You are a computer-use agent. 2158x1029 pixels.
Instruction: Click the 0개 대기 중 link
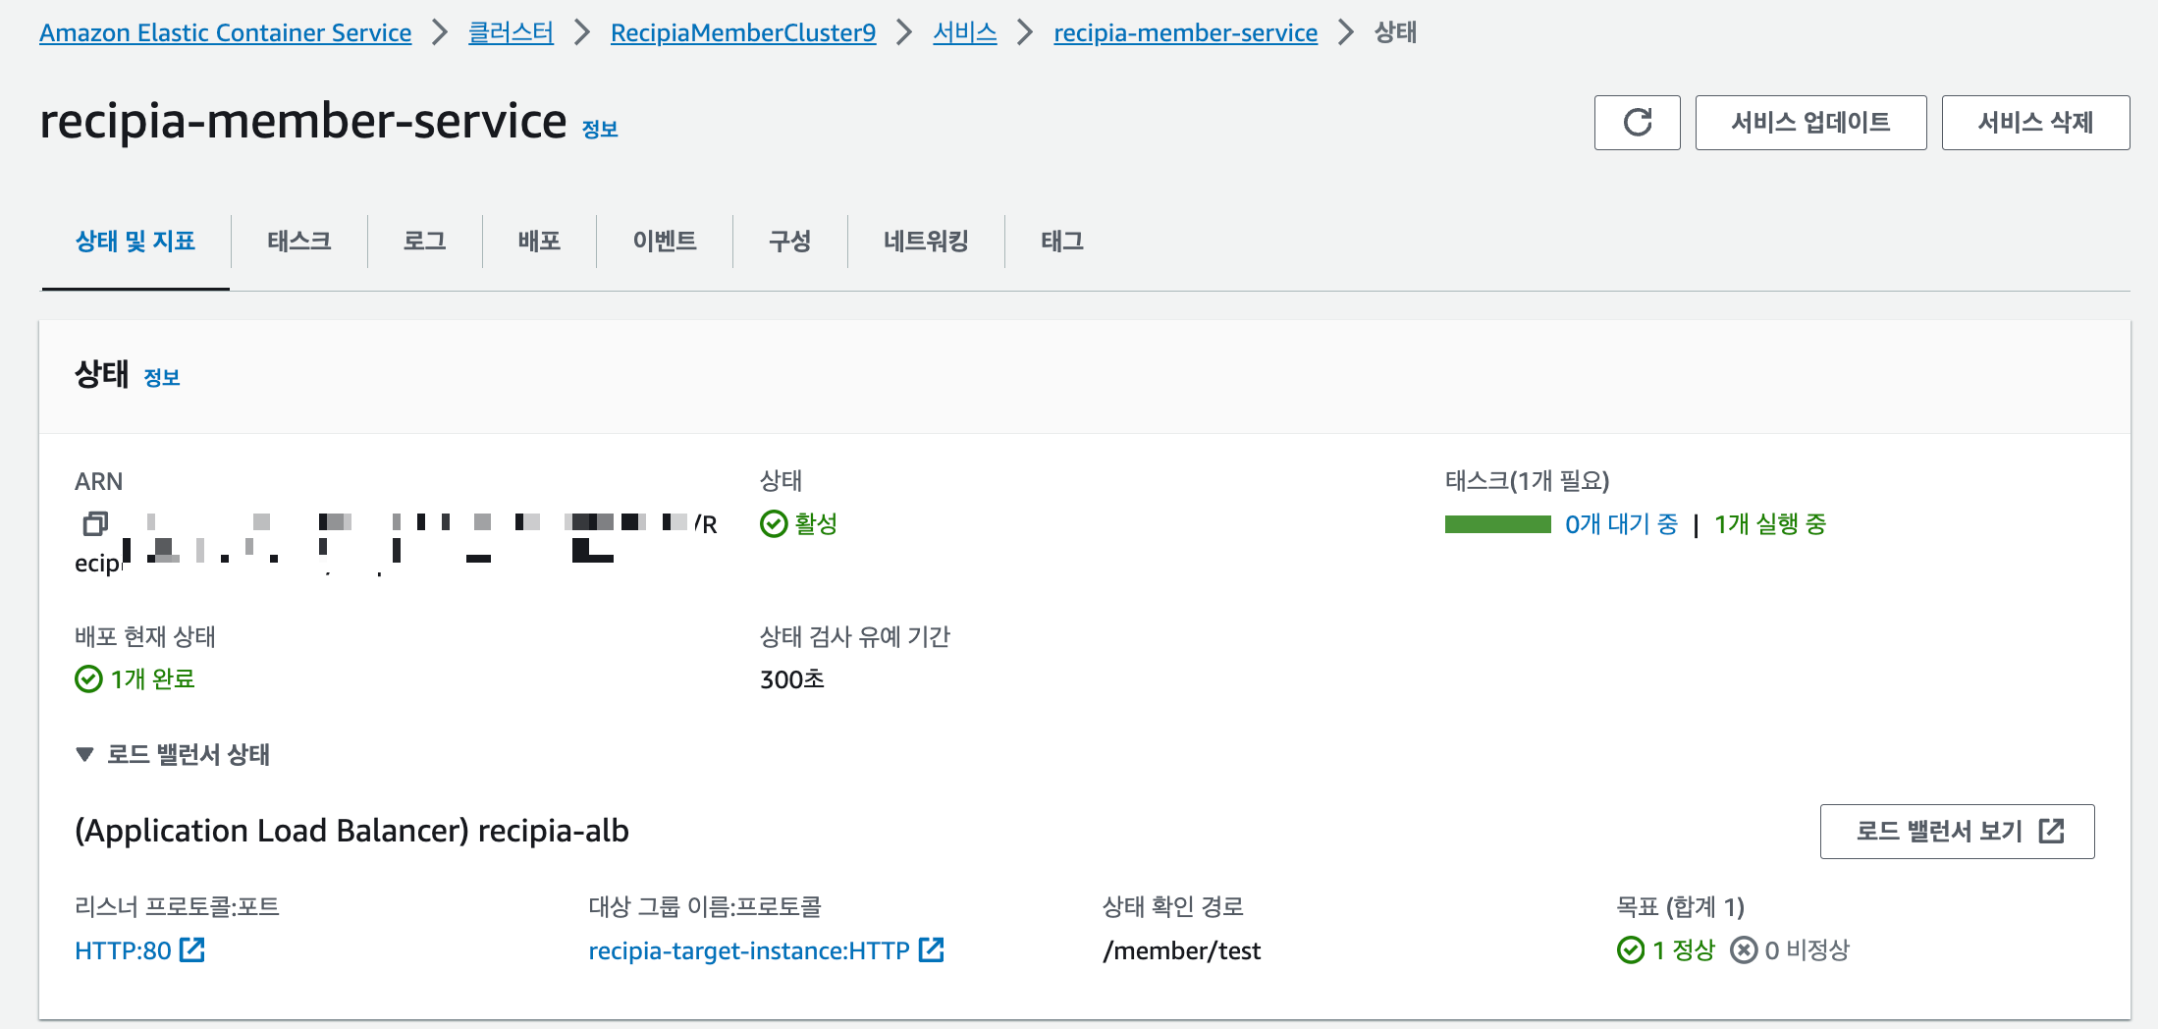[x=1620, y=524]
